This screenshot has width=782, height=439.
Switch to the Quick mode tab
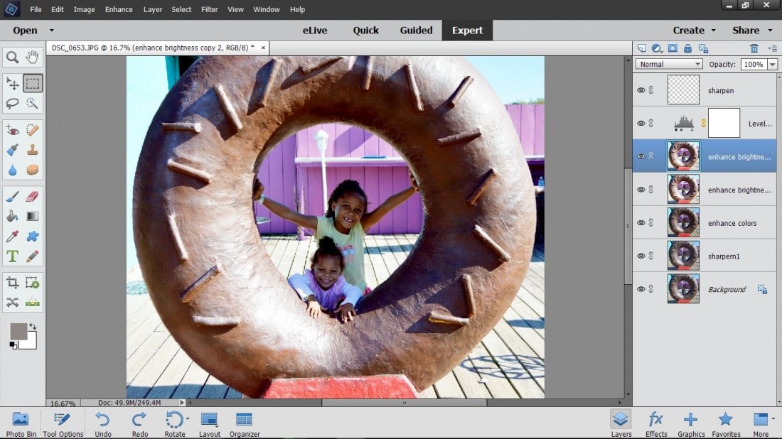click(x=365, y=31)
